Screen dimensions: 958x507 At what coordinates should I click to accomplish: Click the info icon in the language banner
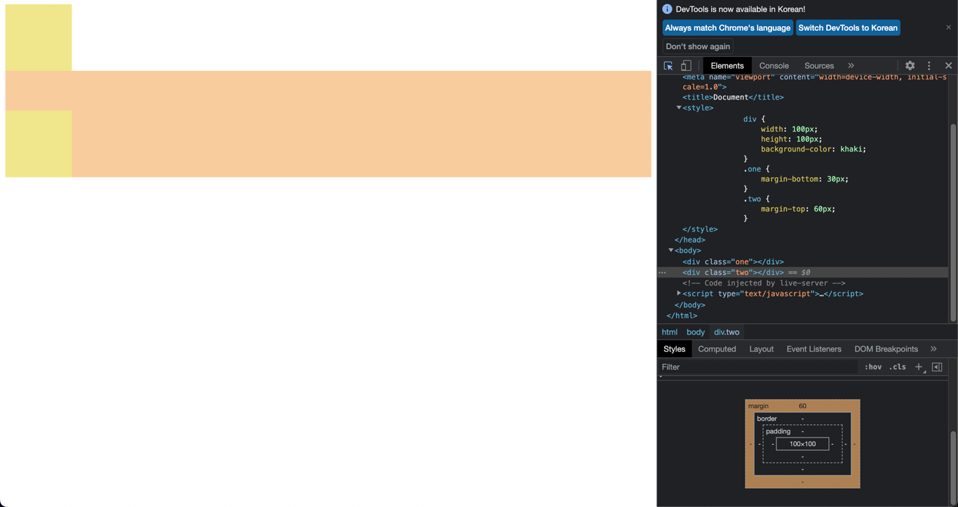[x=667, y=9]
